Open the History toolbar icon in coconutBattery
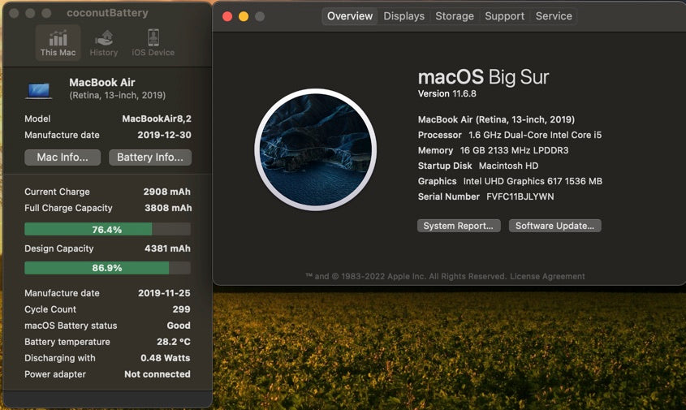 coord(104,43)
